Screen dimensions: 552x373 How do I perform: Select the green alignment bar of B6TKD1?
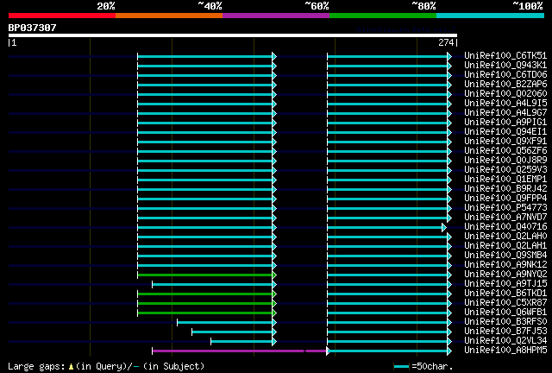click(205, 294)
